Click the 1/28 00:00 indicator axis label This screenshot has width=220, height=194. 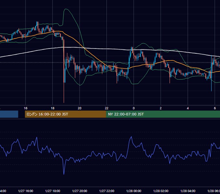[134, 191]
